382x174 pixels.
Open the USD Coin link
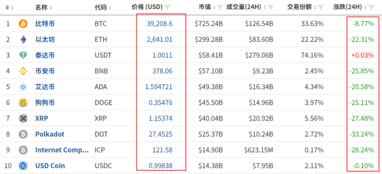(50, 166)
